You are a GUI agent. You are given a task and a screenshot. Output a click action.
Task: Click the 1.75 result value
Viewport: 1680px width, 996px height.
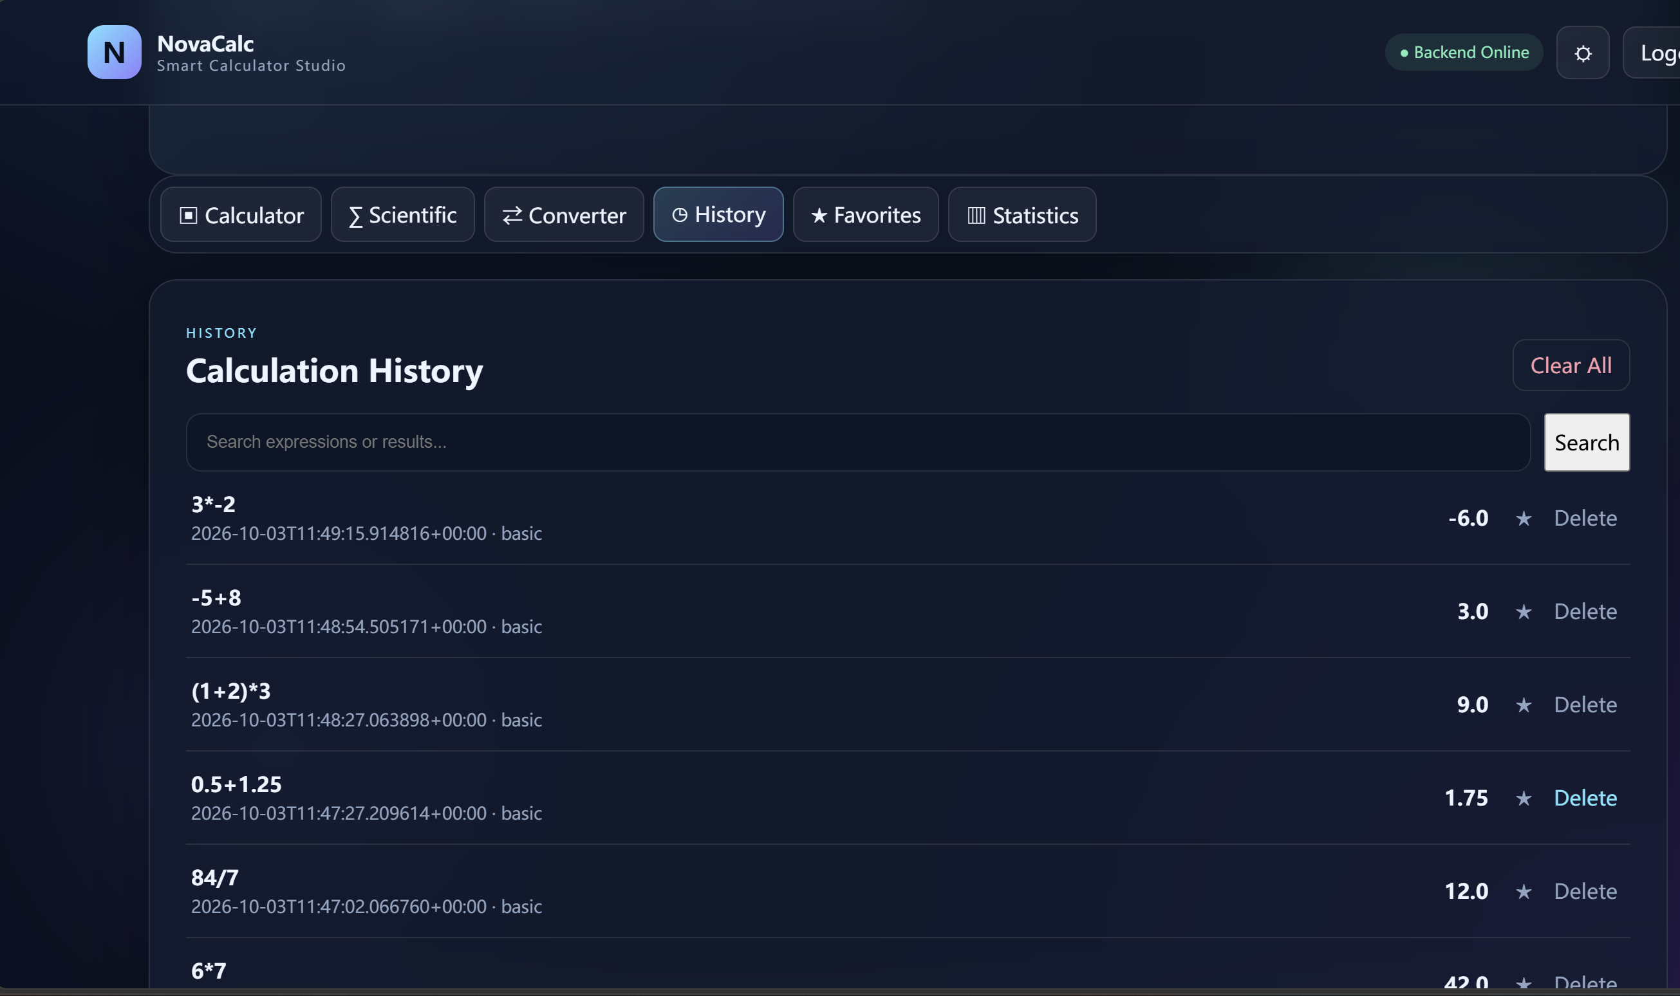1466,798
